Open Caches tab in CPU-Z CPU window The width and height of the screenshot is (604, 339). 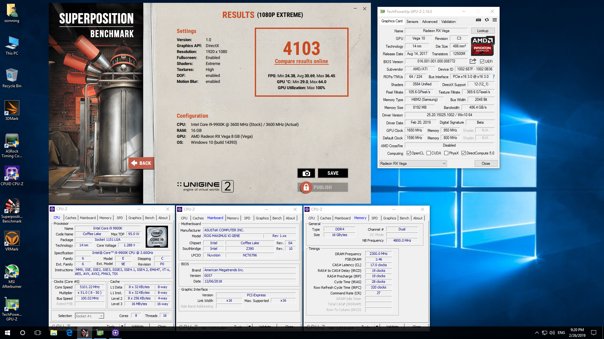(70, 218)
